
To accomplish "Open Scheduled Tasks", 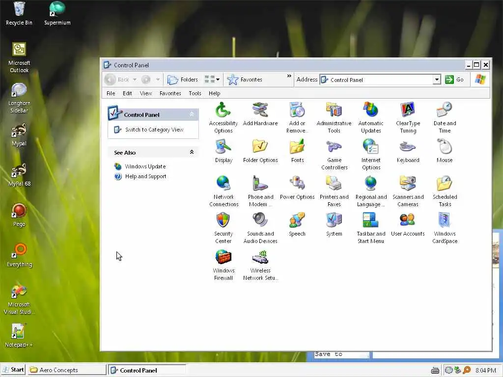I will (x=445, y=191).
